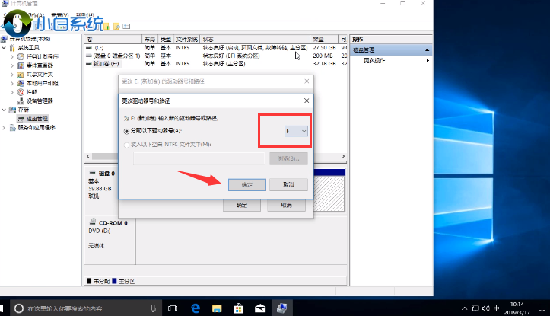Open the notification center icon
Viewport: 550px width, 316px height.
point(542,308)
